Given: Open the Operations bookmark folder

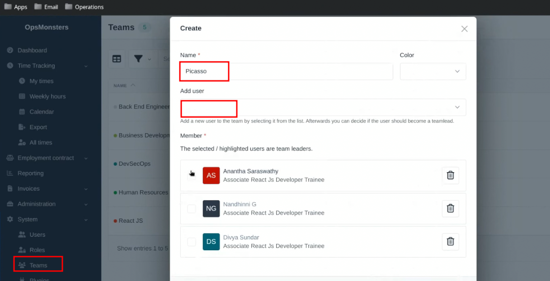Looking at the screenshot, I should (x=84, y=7).
